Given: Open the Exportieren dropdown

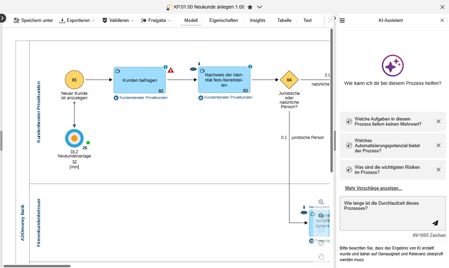Looking at the screenshot, I should pyautogui.click(x=77, y=21).
